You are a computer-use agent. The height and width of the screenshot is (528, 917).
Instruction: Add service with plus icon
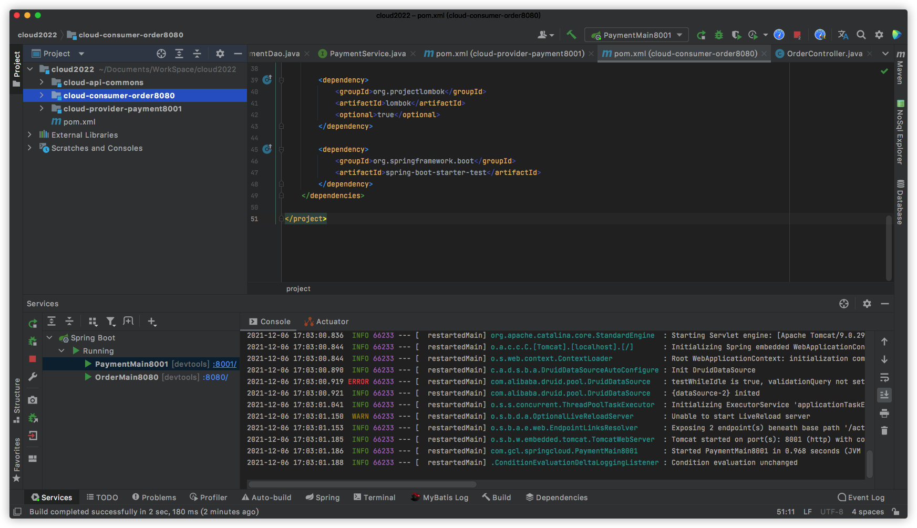152,322
